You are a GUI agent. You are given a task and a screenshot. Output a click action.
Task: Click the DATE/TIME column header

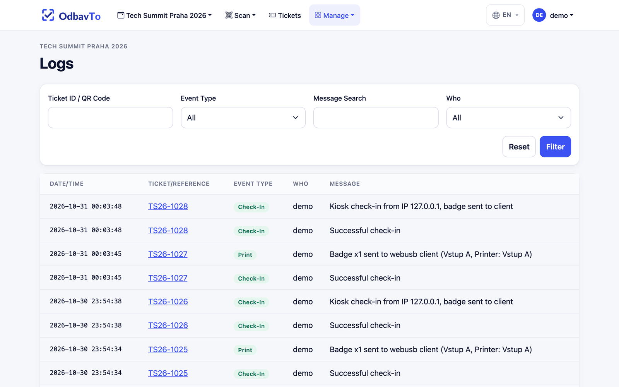coord(67,184)
